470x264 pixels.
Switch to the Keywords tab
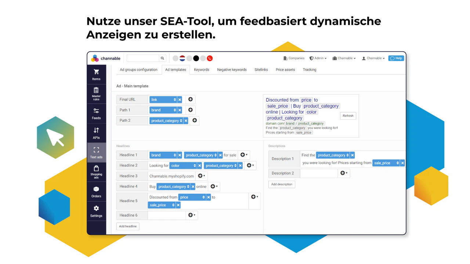point(202,70)
